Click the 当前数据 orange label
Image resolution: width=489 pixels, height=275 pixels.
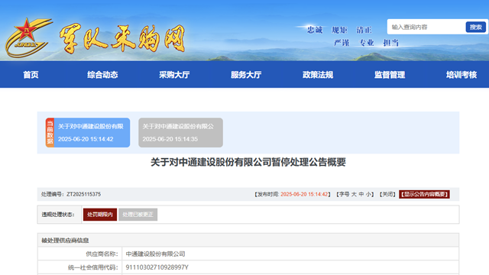50,132
